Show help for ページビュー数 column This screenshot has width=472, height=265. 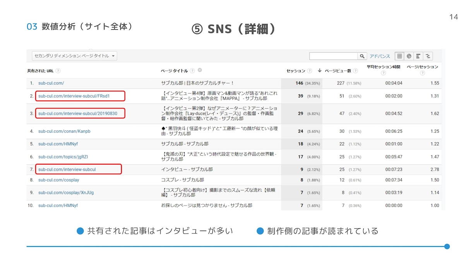355,71
